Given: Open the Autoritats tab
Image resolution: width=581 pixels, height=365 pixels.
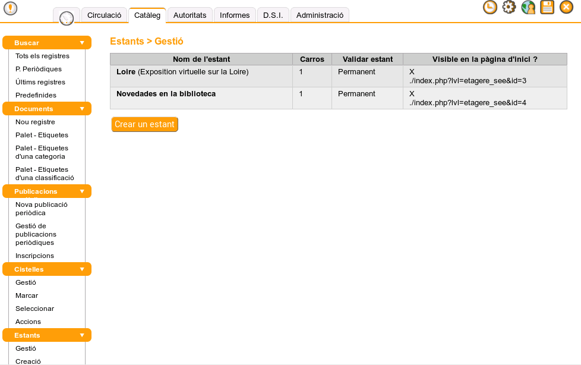Looking at the screenshot, I should (x=190, y=15).
